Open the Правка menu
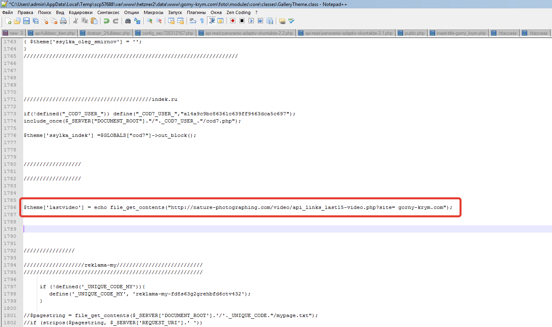 click(x=25, y=12)
